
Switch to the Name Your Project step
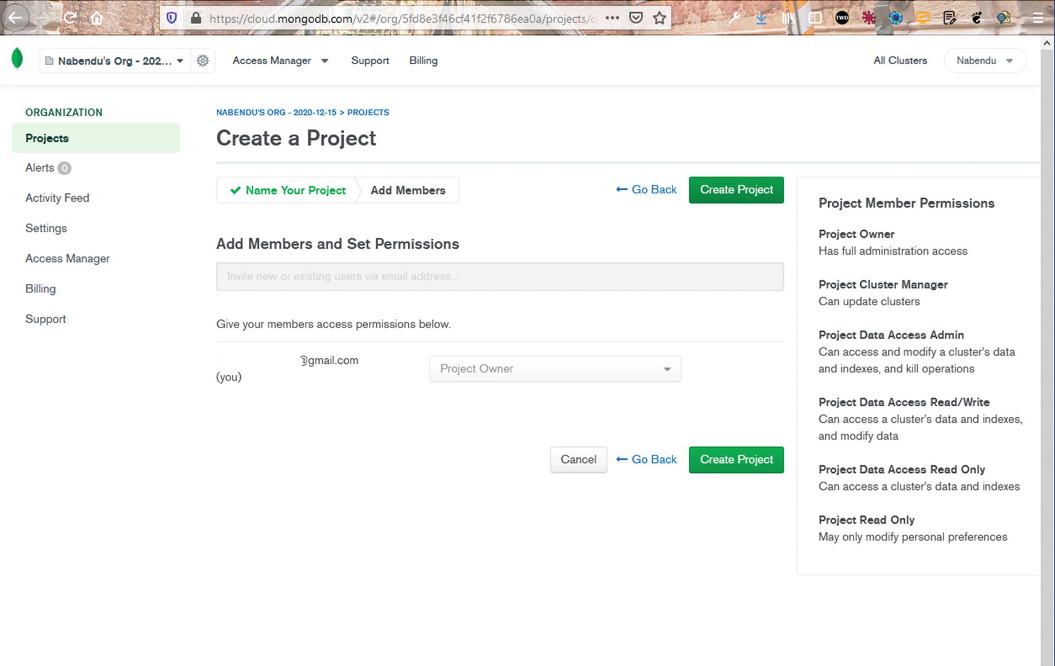tap(288, 190)
